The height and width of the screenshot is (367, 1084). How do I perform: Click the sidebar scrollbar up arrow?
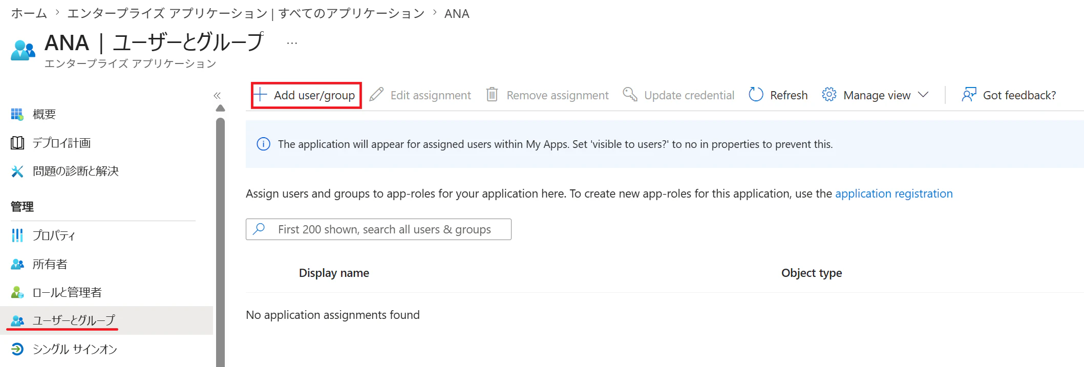click(x=221, y=108)
